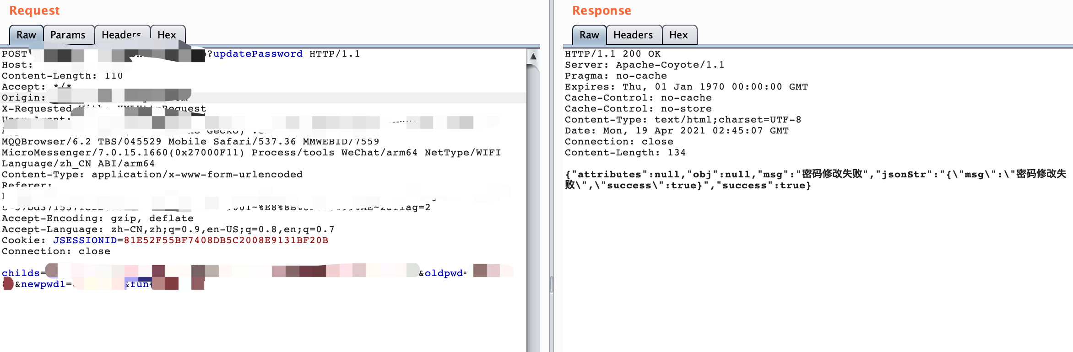Image resolution: width=1073 pixels, height=352 pixels.
Task: Click the cookie value 81E52F55BF7408DB5C2008E9131BF20B
Action: tap(226, 240)
